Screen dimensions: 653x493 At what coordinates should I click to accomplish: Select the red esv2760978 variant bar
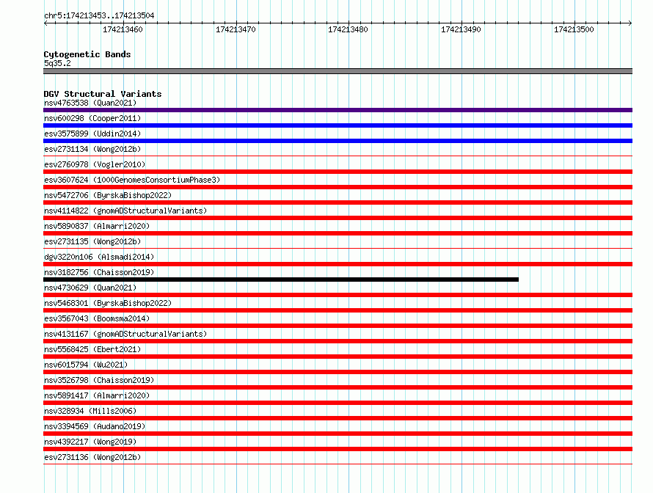click(338, 172)
